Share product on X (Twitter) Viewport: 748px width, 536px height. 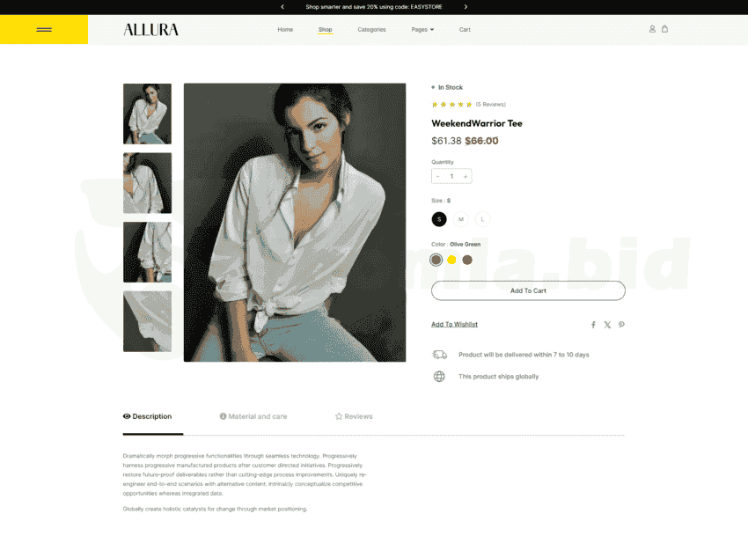tap(607, 325)
